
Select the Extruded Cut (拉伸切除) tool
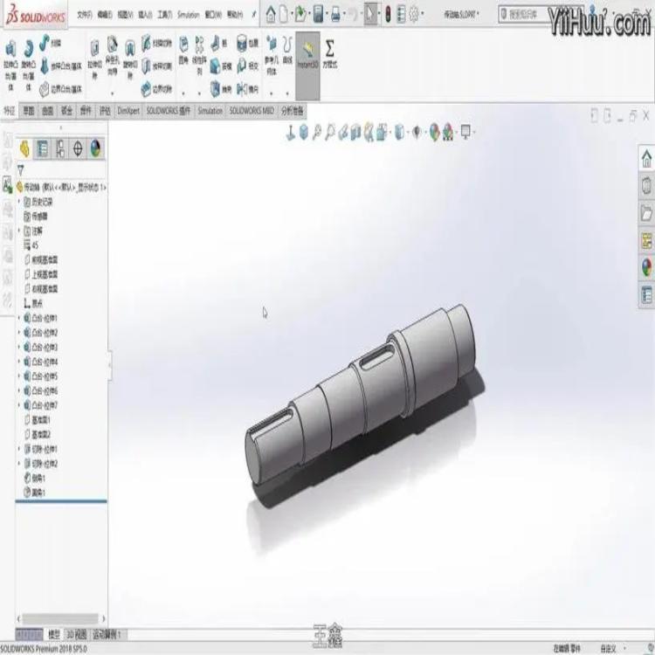coord(95,59)
